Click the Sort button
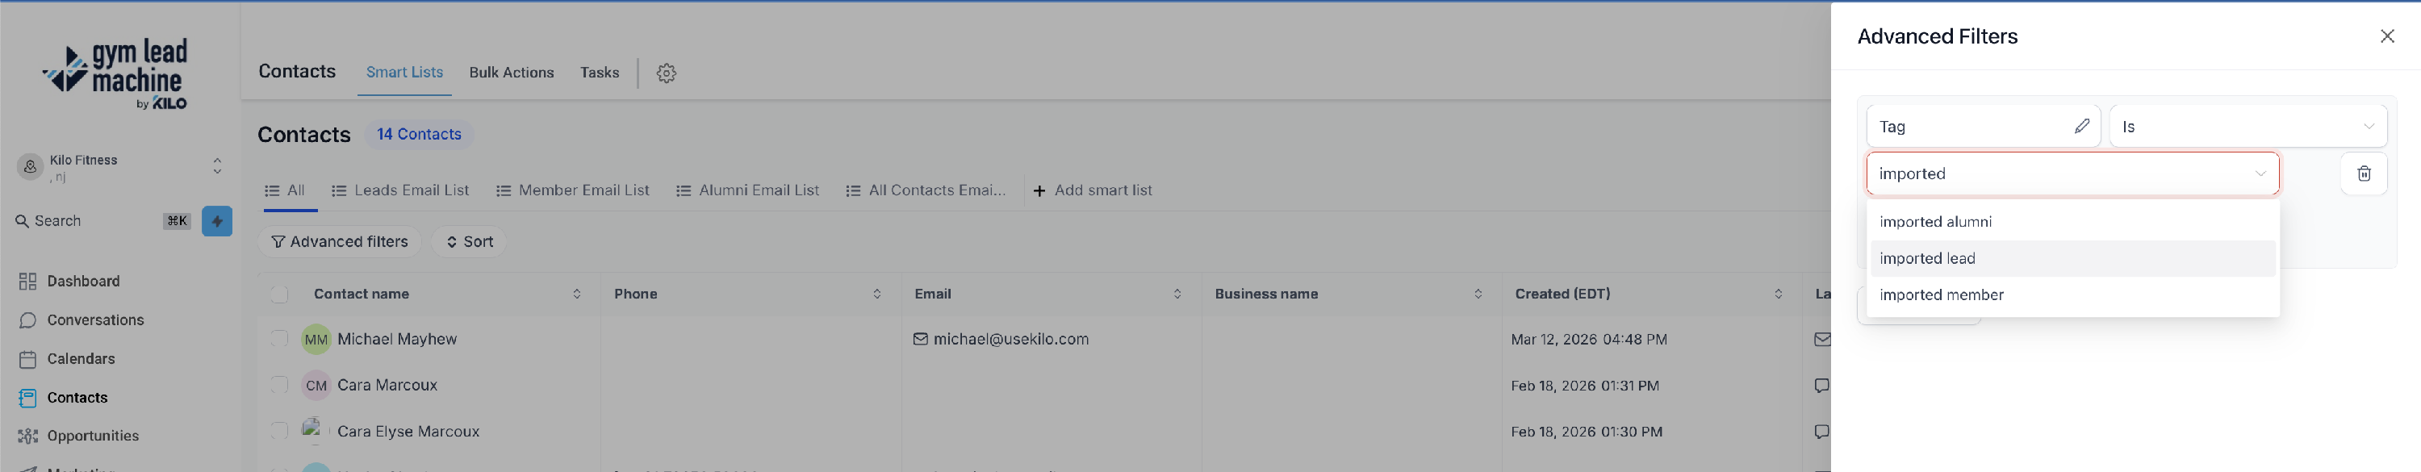Image resolution: width=2421 pixels, height=472 pixels. pyautogui.click(x=469, y=241)
